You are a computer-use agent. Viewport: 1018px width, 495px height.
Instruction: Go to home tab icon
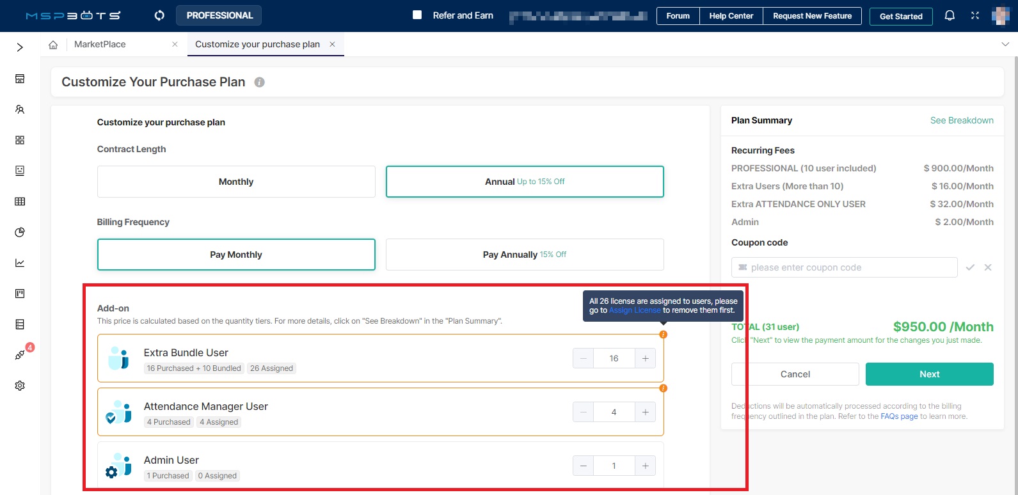click(53, 45)
